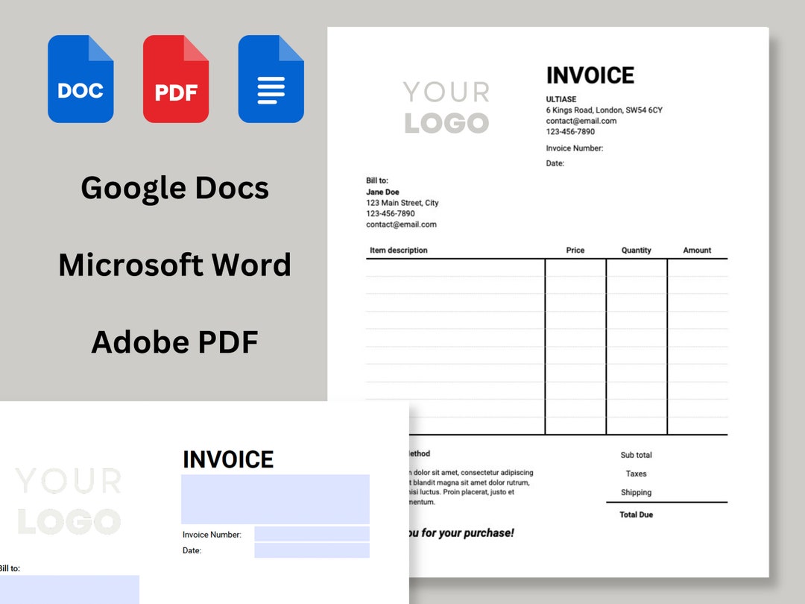Image resolution: width=805 pixels, height=604 pixels.
Task: Click the Taxes label
Action: click(x=636, y=474)
